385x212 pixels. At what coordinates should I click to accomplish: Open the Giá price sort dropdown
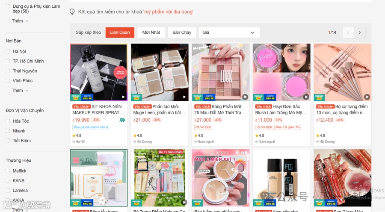pyautogui.click(x=229, y=32)
